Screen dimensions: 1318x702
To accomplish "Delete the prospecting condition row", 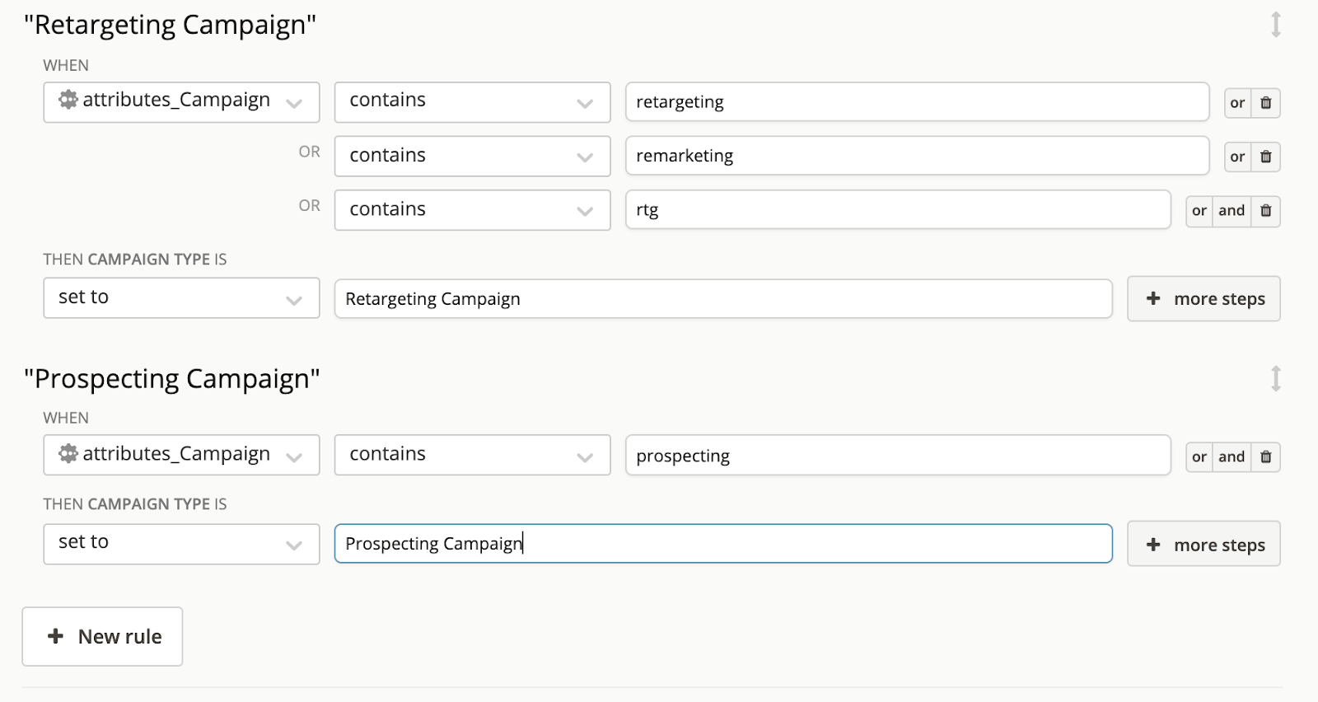I will [1266, 456].
